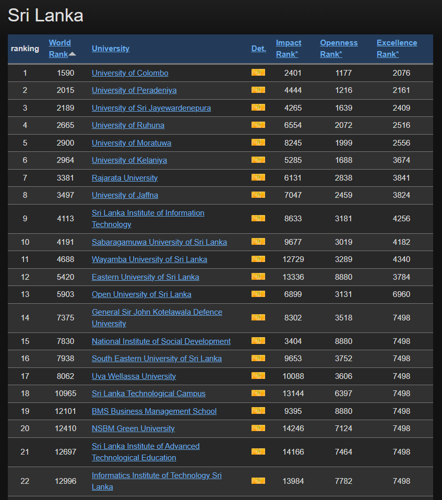Image resolution: width=442 pixels, height=500 pixels.
Task: Open University of Colombo link
Action: click(130, 73)
